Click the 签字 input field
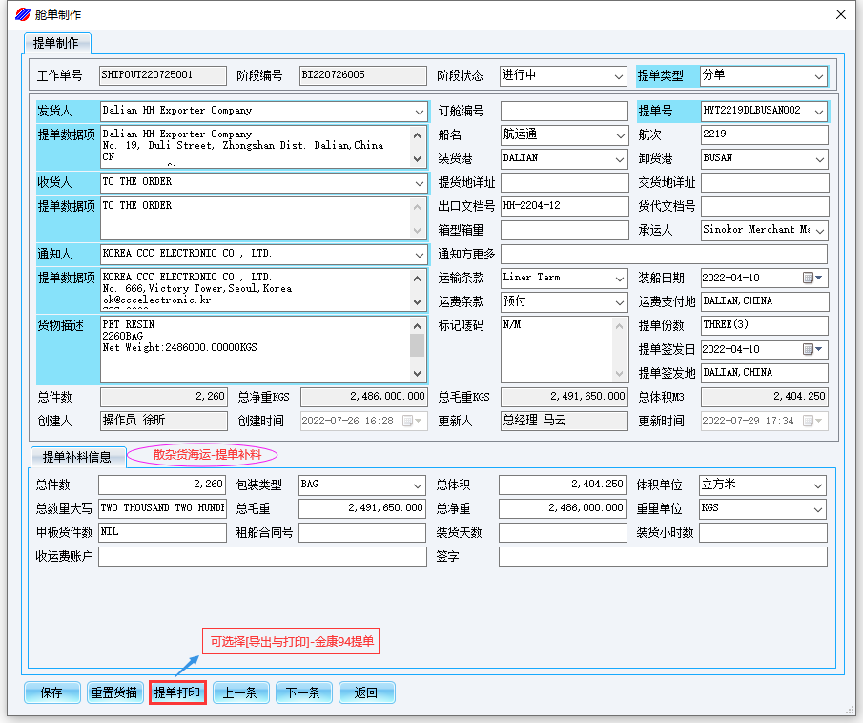 click(662, 556)
